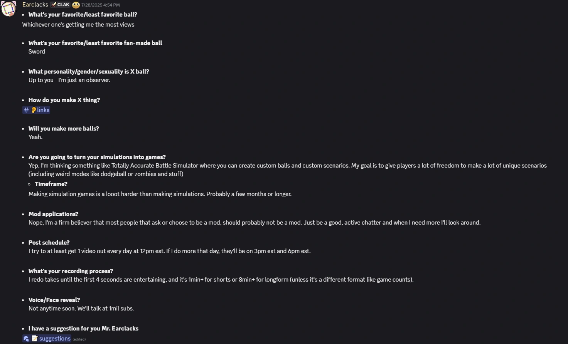The height and width of the screenshot is (344, 568).
Task: Click the ear emoji in the links channel mention
Action: (34, 110)
